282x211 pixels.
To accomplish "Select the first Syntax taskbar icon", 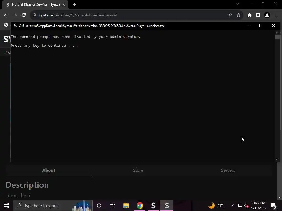I will click(x=153, y=206).
